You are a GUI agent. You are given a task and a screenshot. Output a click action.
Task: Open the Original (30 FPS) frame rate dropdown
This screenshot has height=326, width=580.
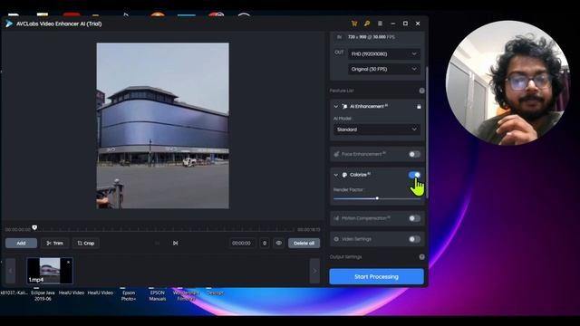pos(384,69)
